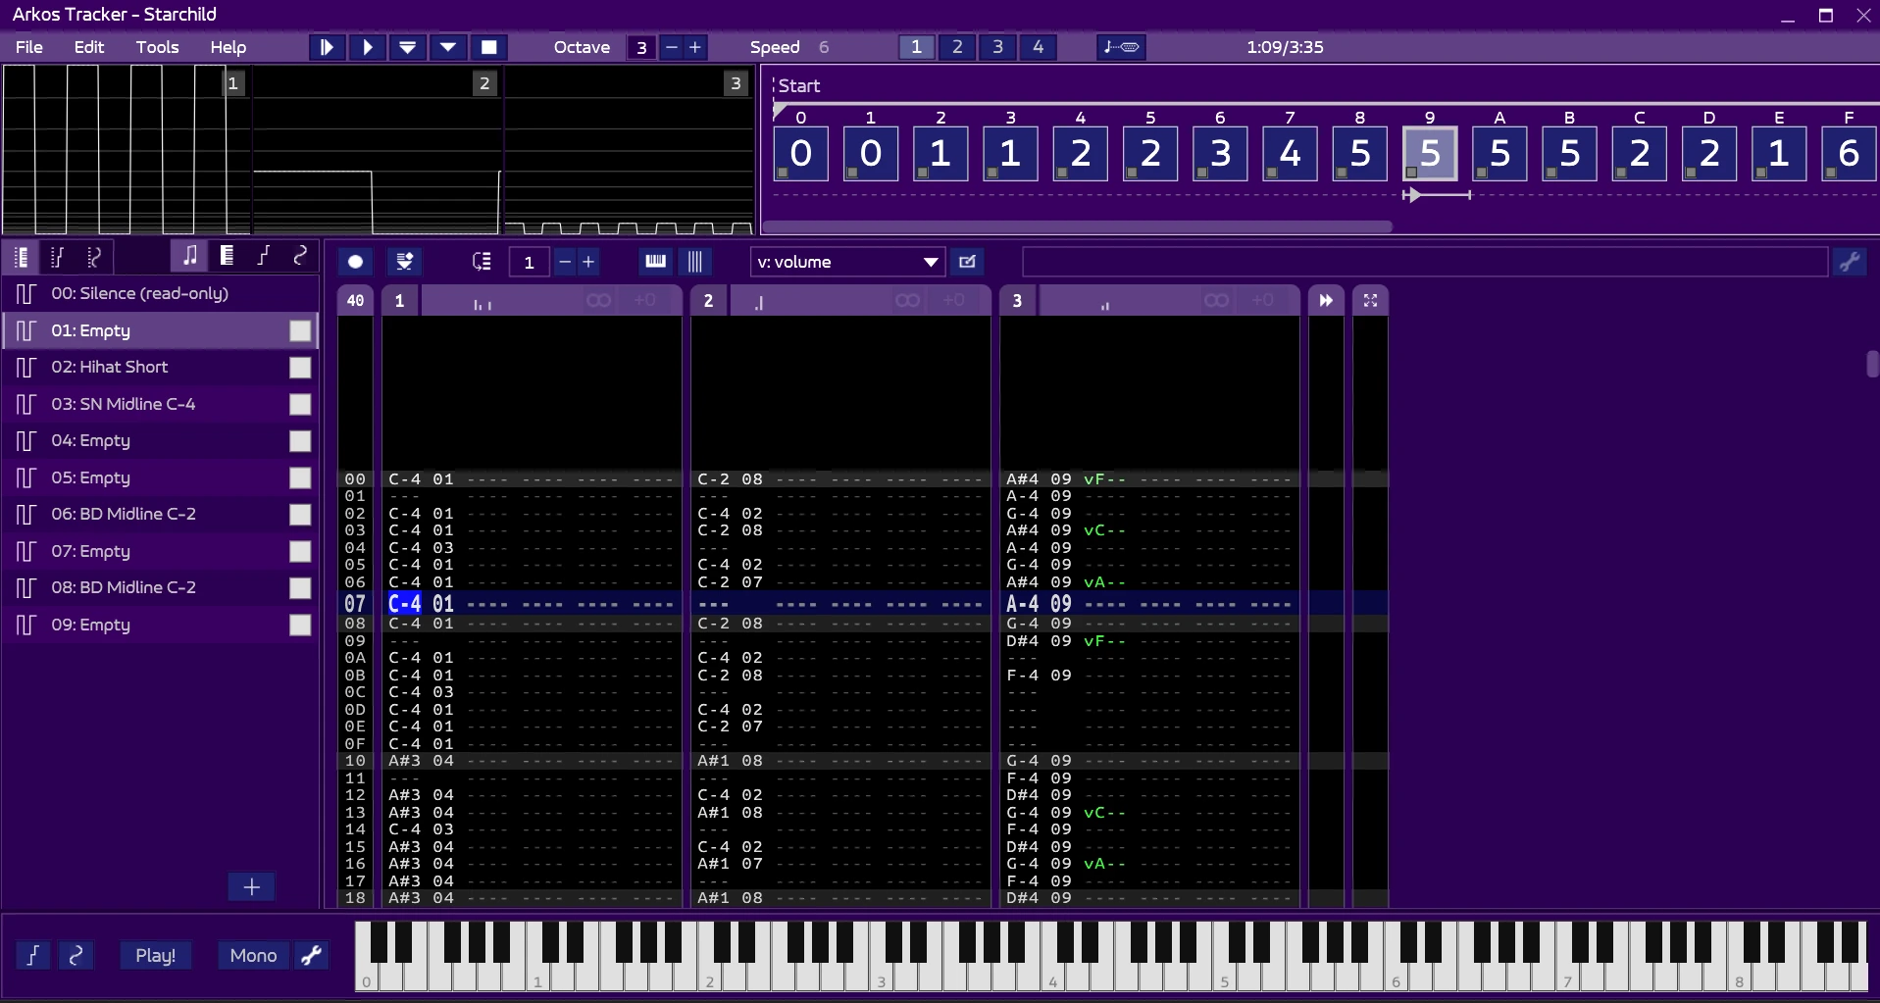Click the Play! button

pos(155,955)
